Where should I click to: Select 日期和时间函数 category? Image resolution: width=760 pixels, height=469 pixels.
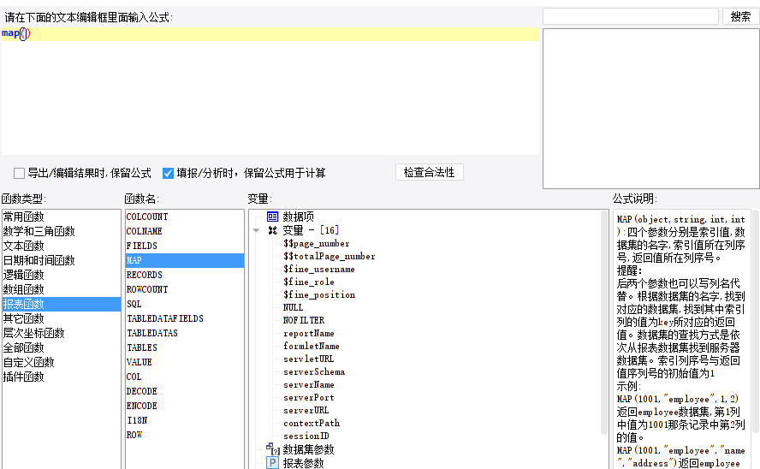(61, 260)
